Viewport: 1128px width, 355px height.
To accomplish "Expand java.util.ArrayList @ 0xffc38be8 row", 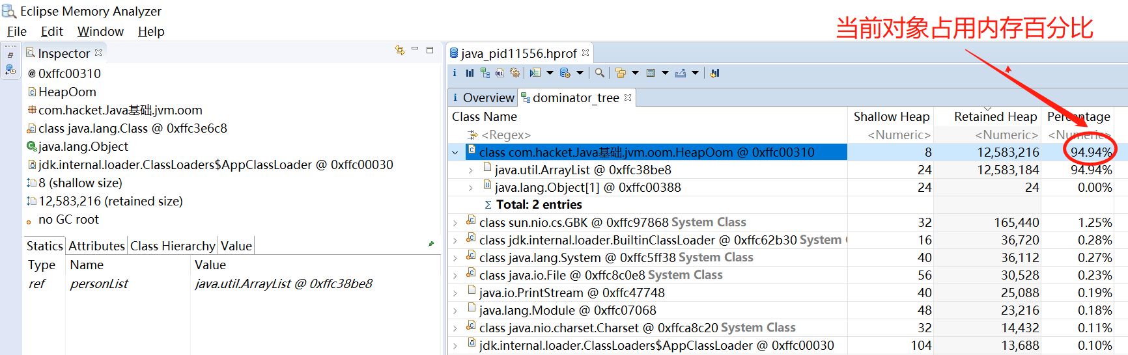I will click(471, 170).
